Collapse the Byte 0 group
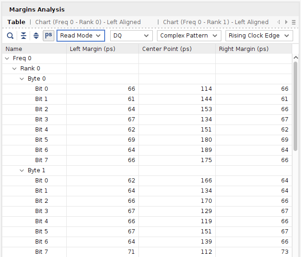 point(22,79)
